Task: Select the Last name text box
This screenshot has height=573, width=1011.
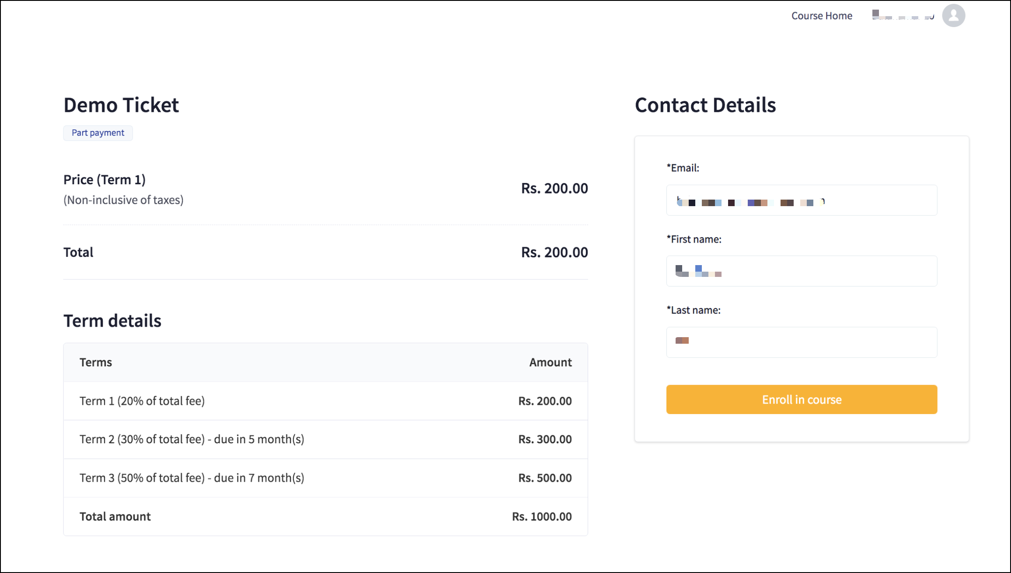Action: coord(801,342)
